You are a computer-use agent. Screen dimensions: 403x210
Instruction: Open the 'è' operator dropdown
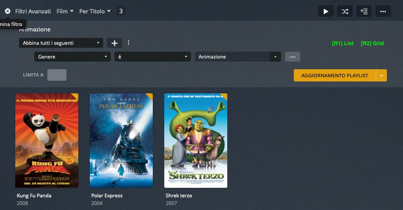(153, 57)
